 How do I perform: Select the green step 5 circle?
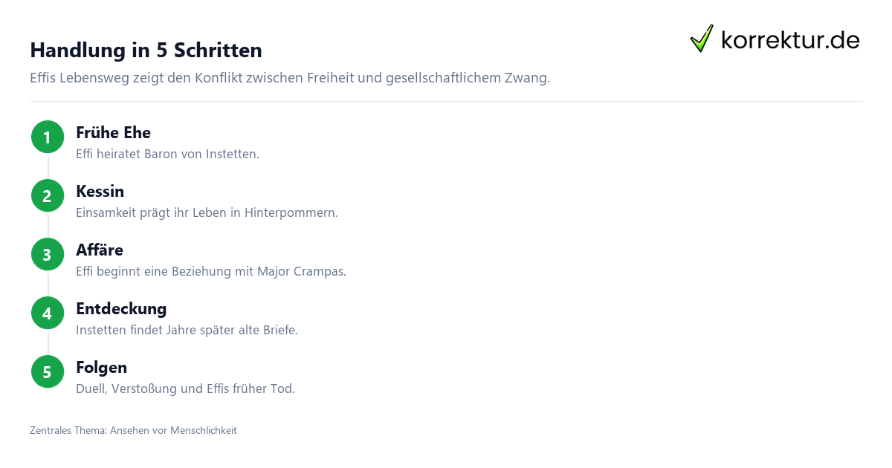[48, 372]
